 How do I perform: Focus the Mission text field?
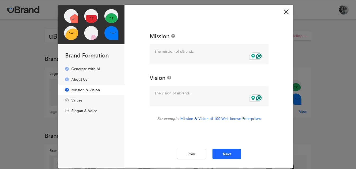click(209, 54)
